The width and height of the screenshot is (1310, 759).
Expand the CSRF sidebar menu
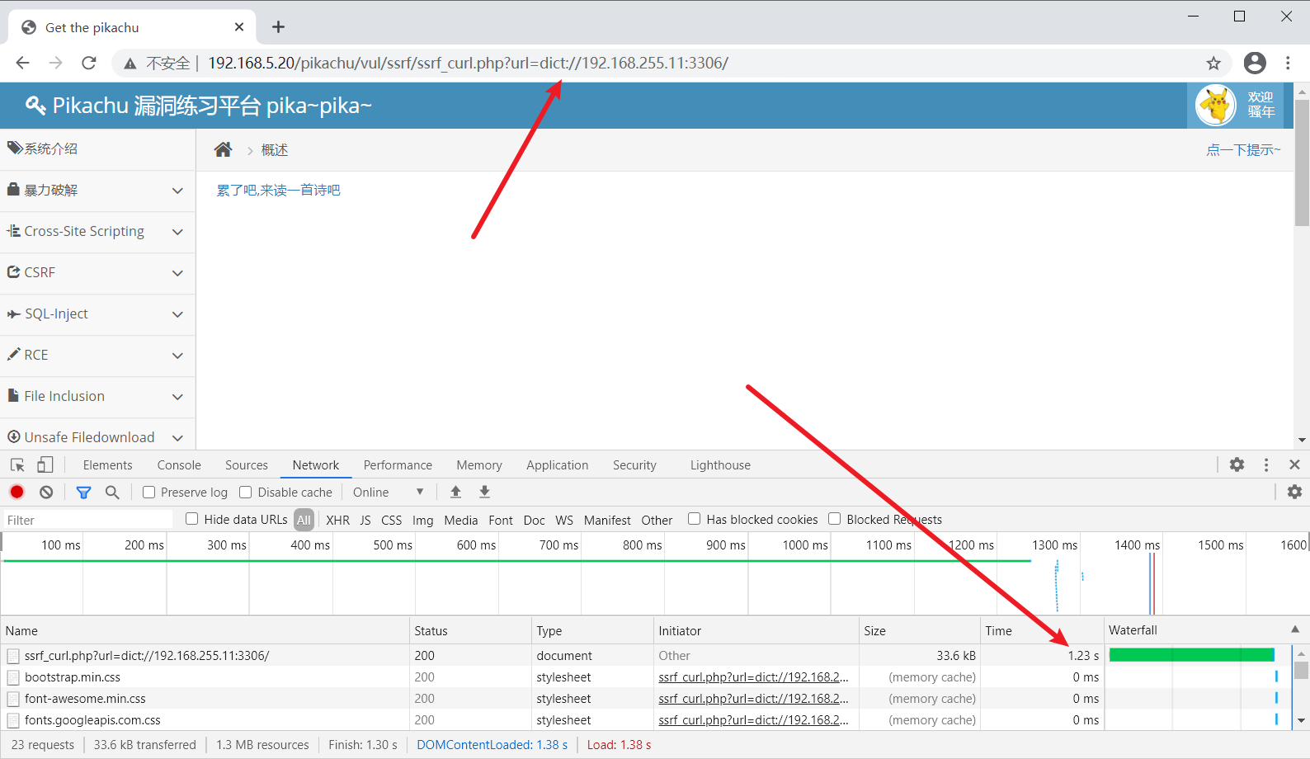click(97, 273)
